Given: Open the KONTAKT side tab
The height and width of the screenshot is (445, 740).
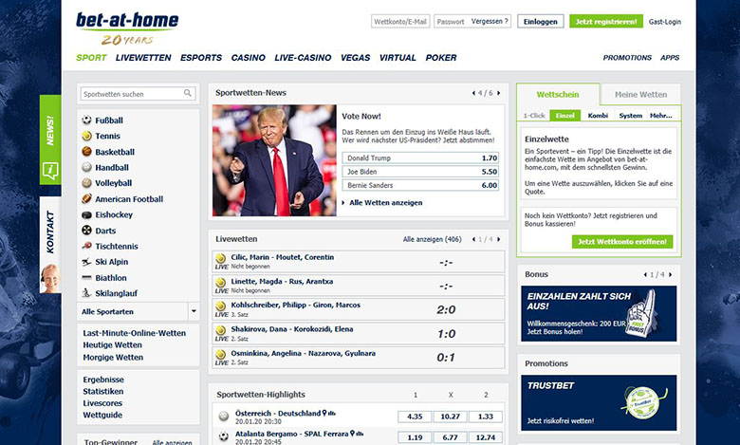Looking at the screenshot, I should coord(50,245).
